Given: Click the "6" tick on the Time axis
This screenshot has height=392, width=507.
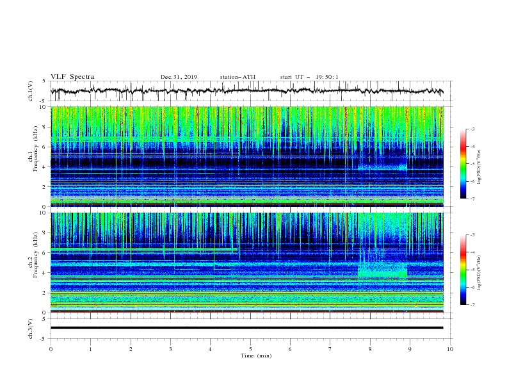Looking at the screenshot, I should click(290, 349).
